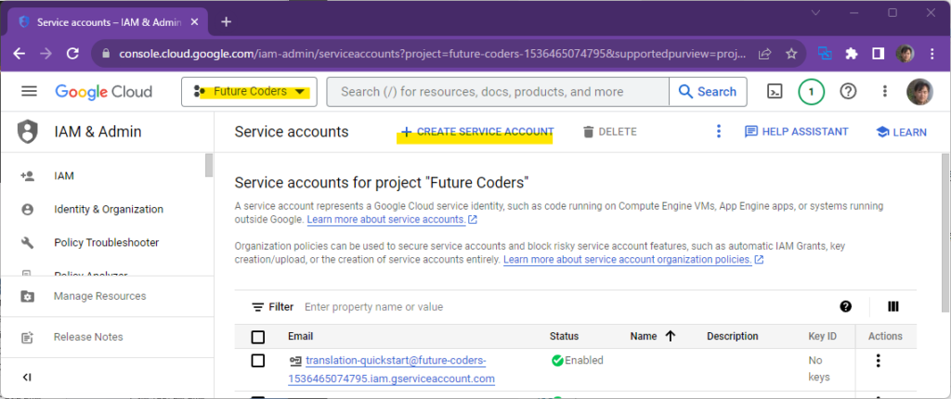This screenshot has height=399, width=951.
Task: Click the blue extension icon in Chrome toolbar
Action: tap(825, 54)
